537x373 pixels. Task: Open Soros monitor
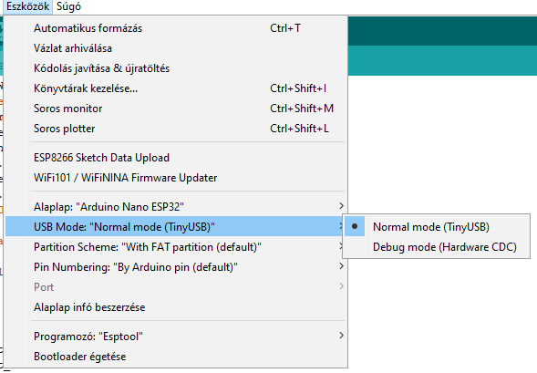click(x=175, y=109)
